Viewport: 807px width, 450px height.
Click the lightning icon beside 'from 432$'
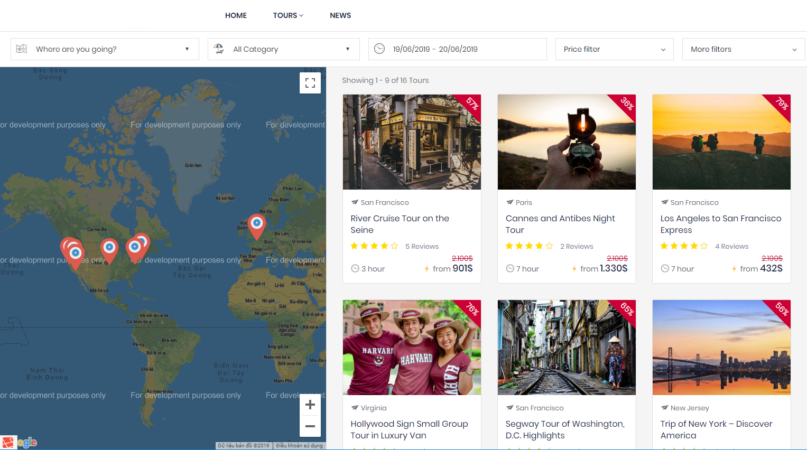coord(734,269)
